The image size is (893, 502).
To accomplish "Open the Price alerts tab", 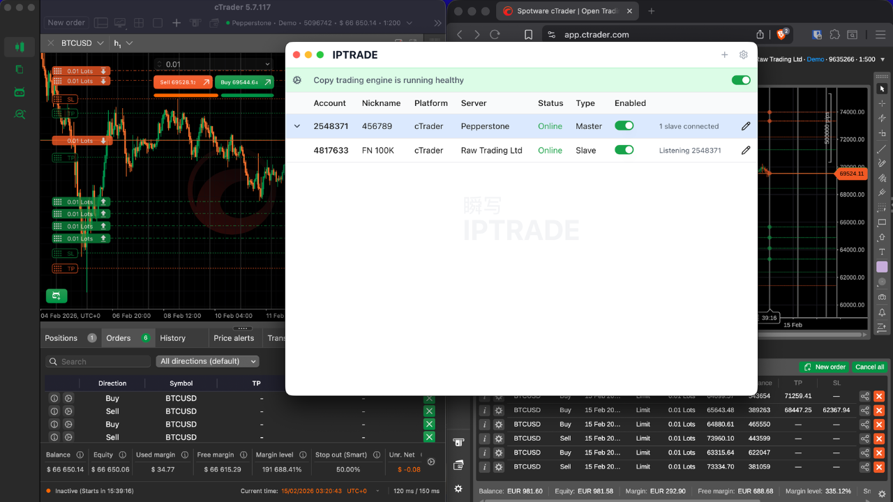I will [x=234, y=338].
